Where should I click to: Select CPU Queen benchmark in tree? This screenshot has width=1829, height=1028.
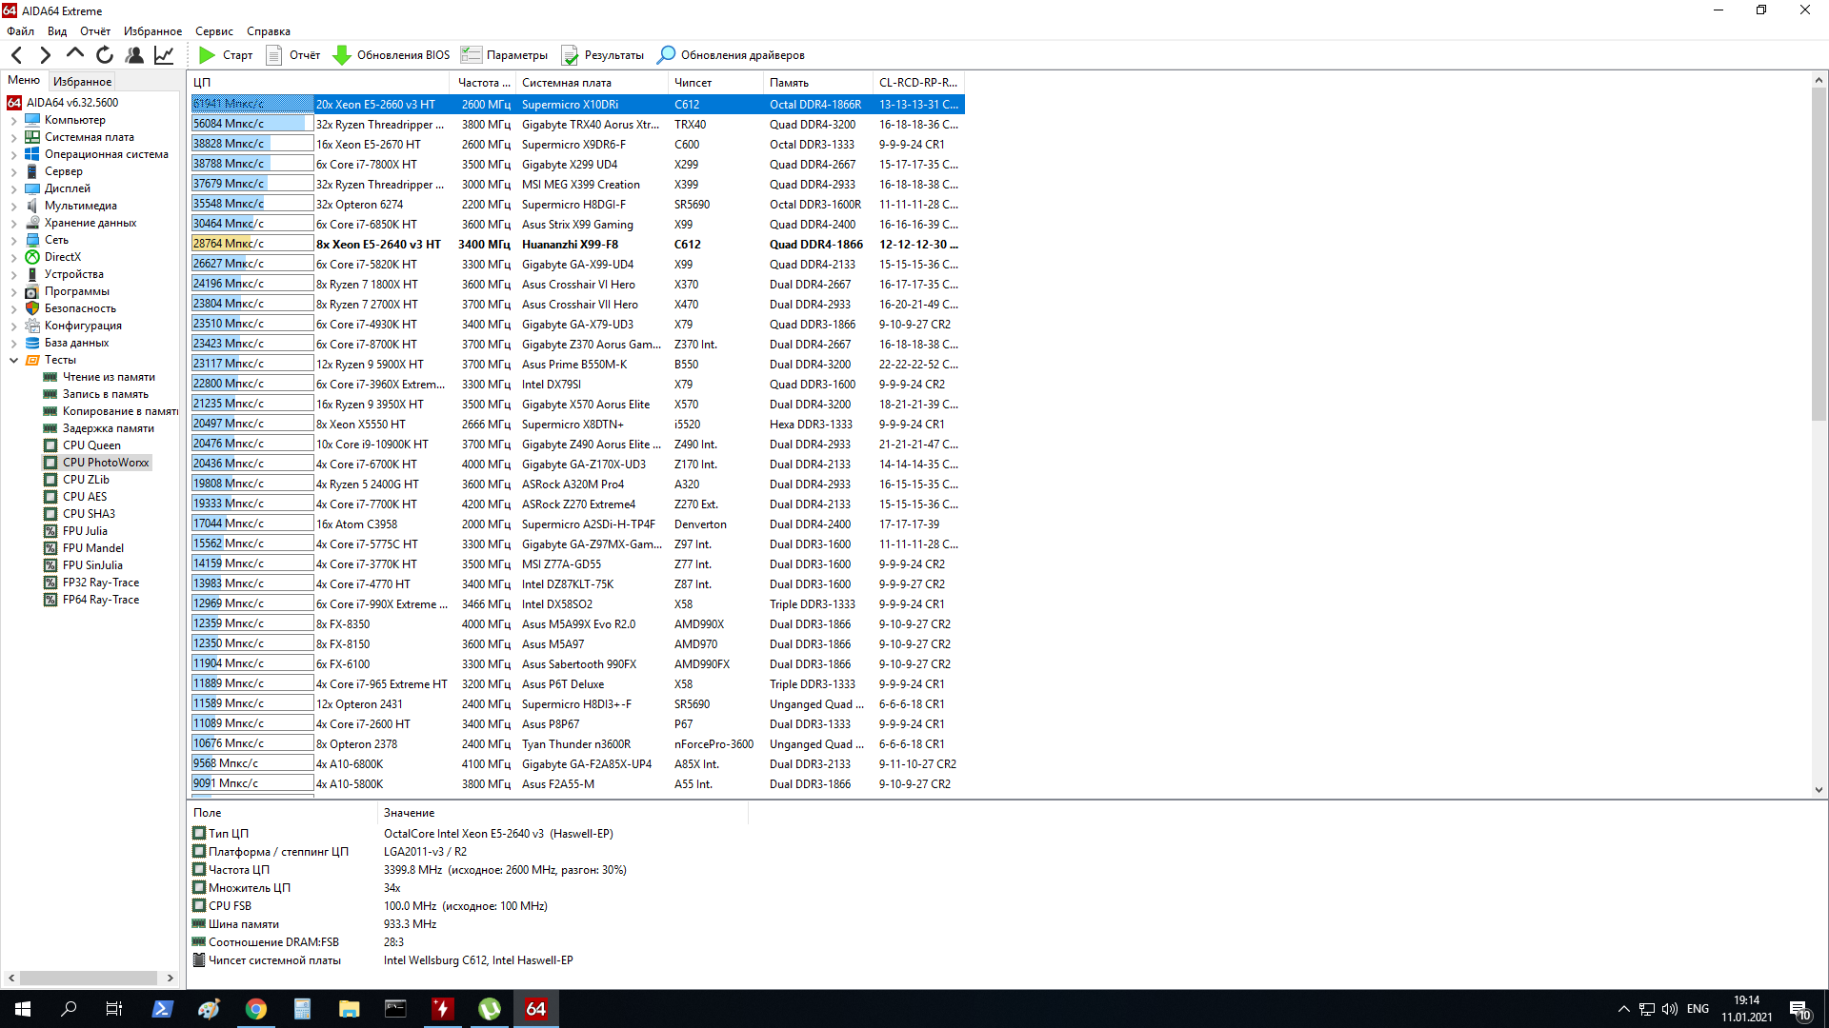click(x=91, y=445)
